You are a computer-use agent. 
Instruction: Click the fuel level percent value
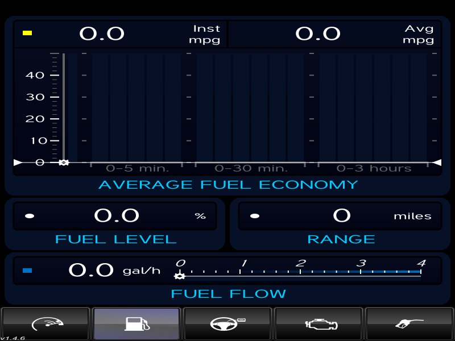117,215
